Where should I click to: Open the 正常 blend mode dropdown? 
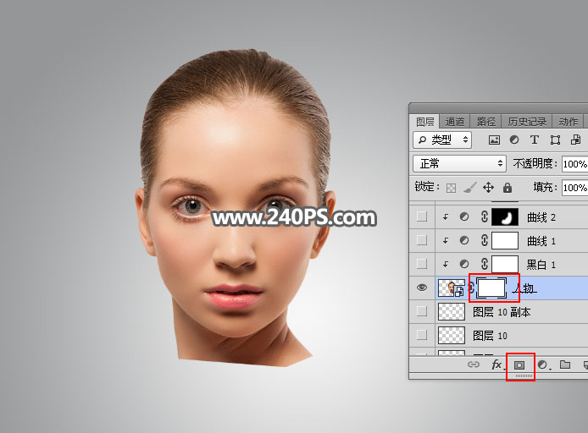(x=458, y=163)
